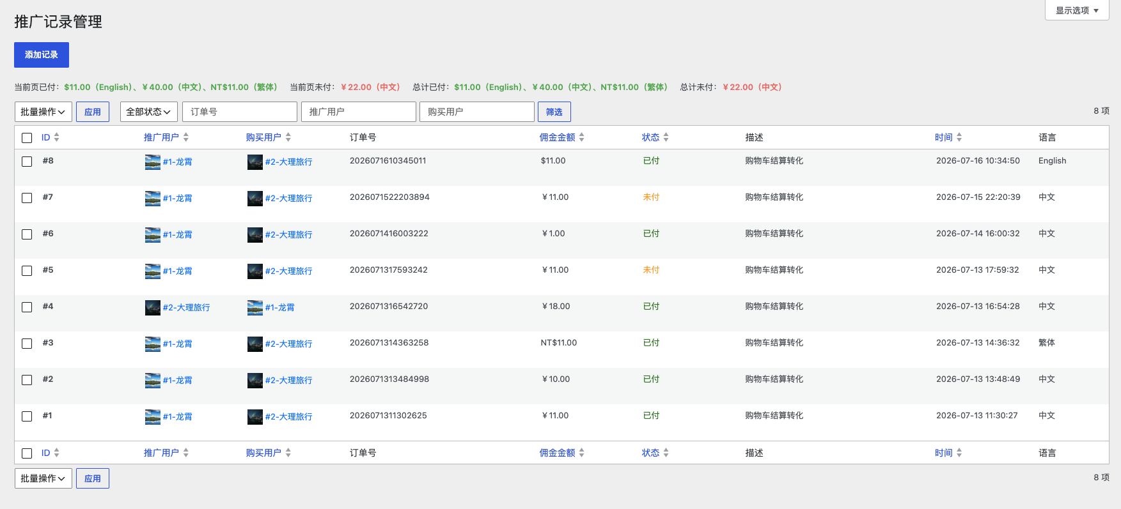Click the sort arrows next to 状态 in the top header
Viewport: 1121px width, 509px height.
pos(666,137)
